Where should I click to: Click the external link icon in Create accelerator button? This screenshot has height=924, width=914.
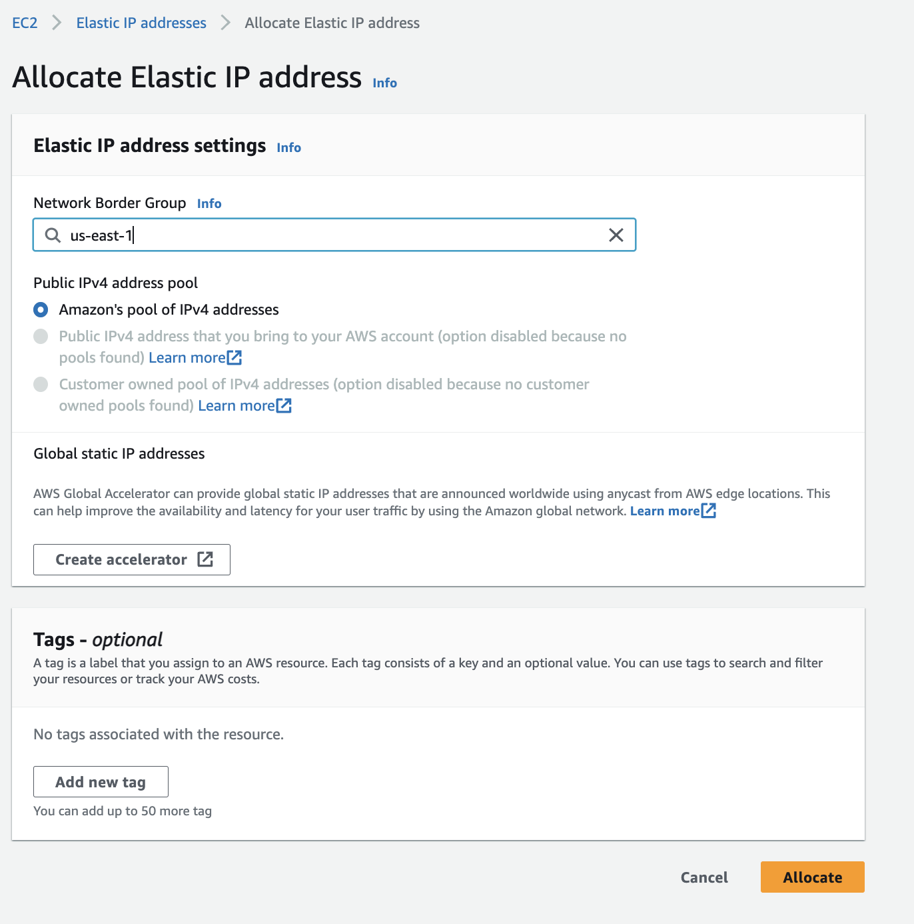205,559
